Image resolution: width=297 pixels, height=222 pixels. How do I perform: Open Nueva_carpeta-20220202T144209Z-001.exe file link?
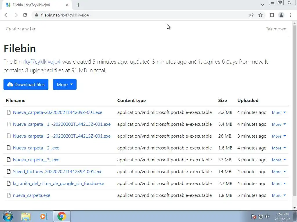point(58,112)
